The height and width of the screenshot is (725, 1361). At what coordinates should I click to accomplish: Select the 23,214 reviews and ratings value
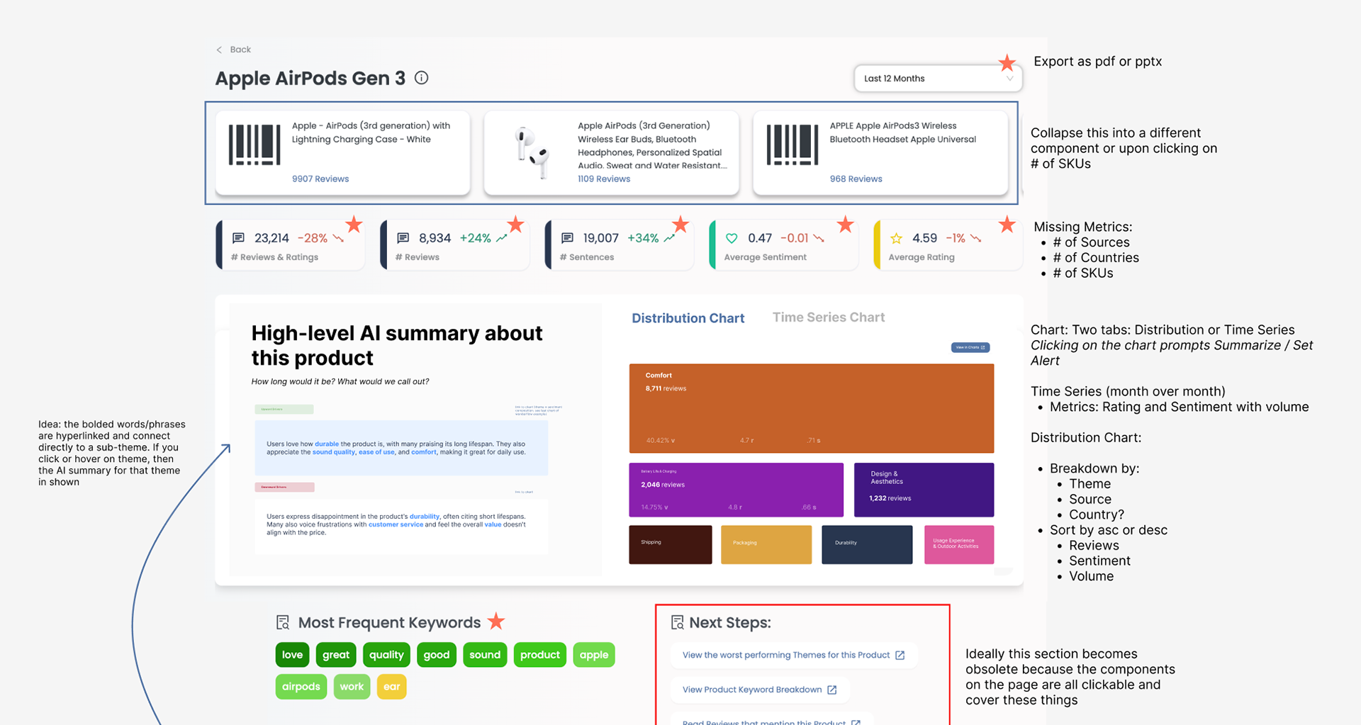(271, 238)
